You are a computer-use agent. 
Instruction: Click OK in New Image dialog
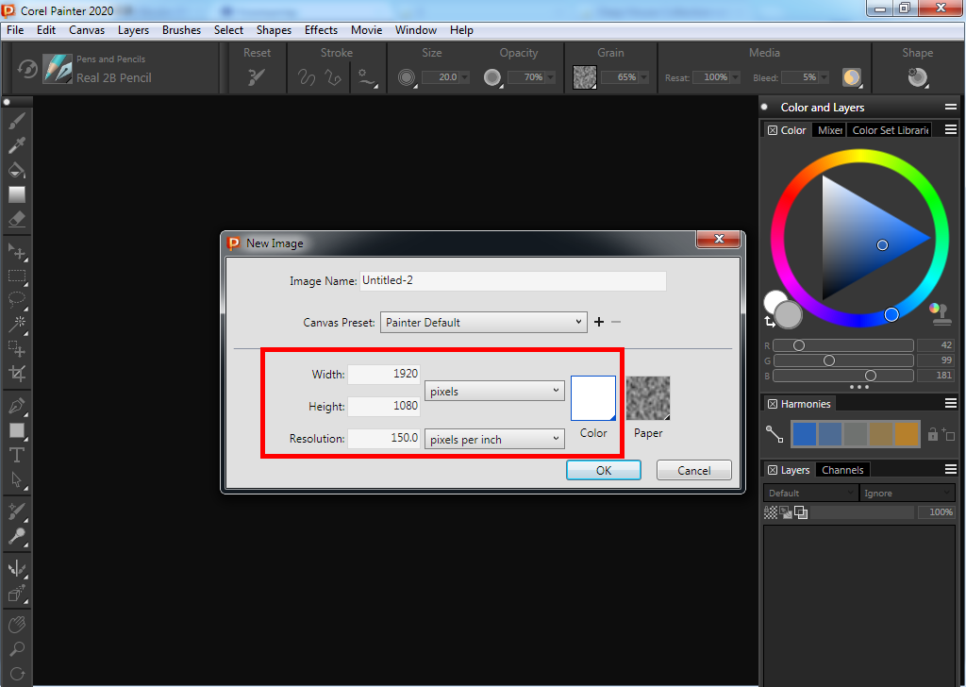pos(604,470)
